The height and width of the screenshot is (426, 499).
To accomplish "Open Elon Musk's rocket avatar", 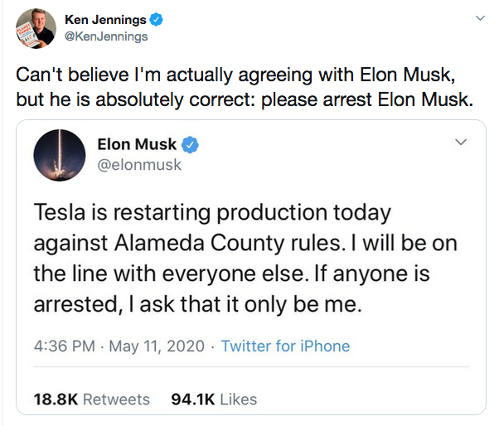I will (x=60, y=155).
